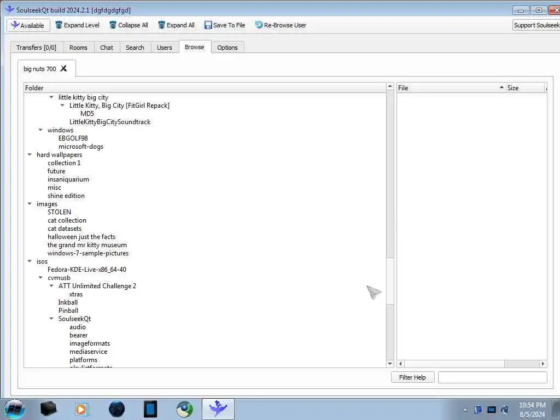The image size is (560, 420).
Task: Select the Browse tab
Action: pos(195,47)
